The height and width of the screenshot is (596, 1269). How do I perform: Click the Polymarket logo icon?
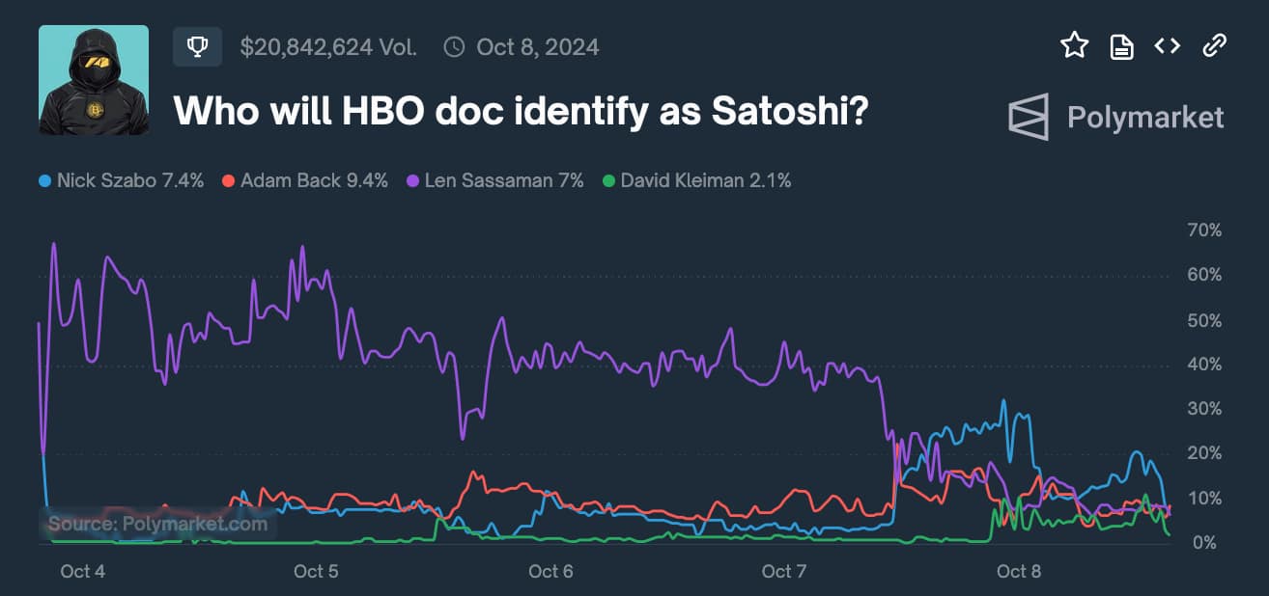1029,119
